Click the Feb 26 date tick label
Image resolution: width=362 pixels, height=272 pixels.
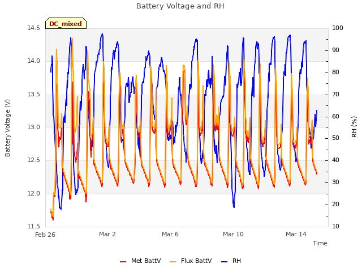tap(45, 235)
